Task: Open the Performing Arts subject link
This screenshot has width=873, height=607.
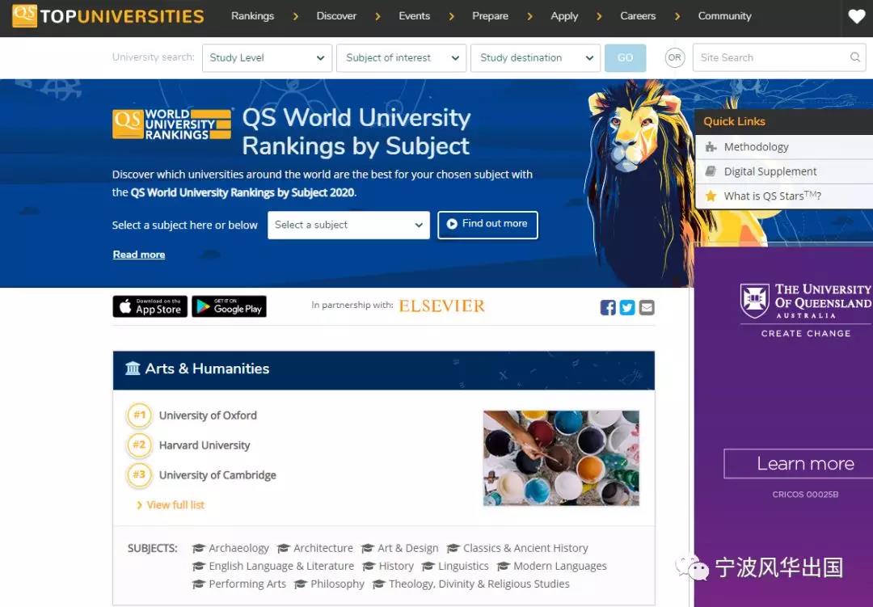Action: pos(247,584)
